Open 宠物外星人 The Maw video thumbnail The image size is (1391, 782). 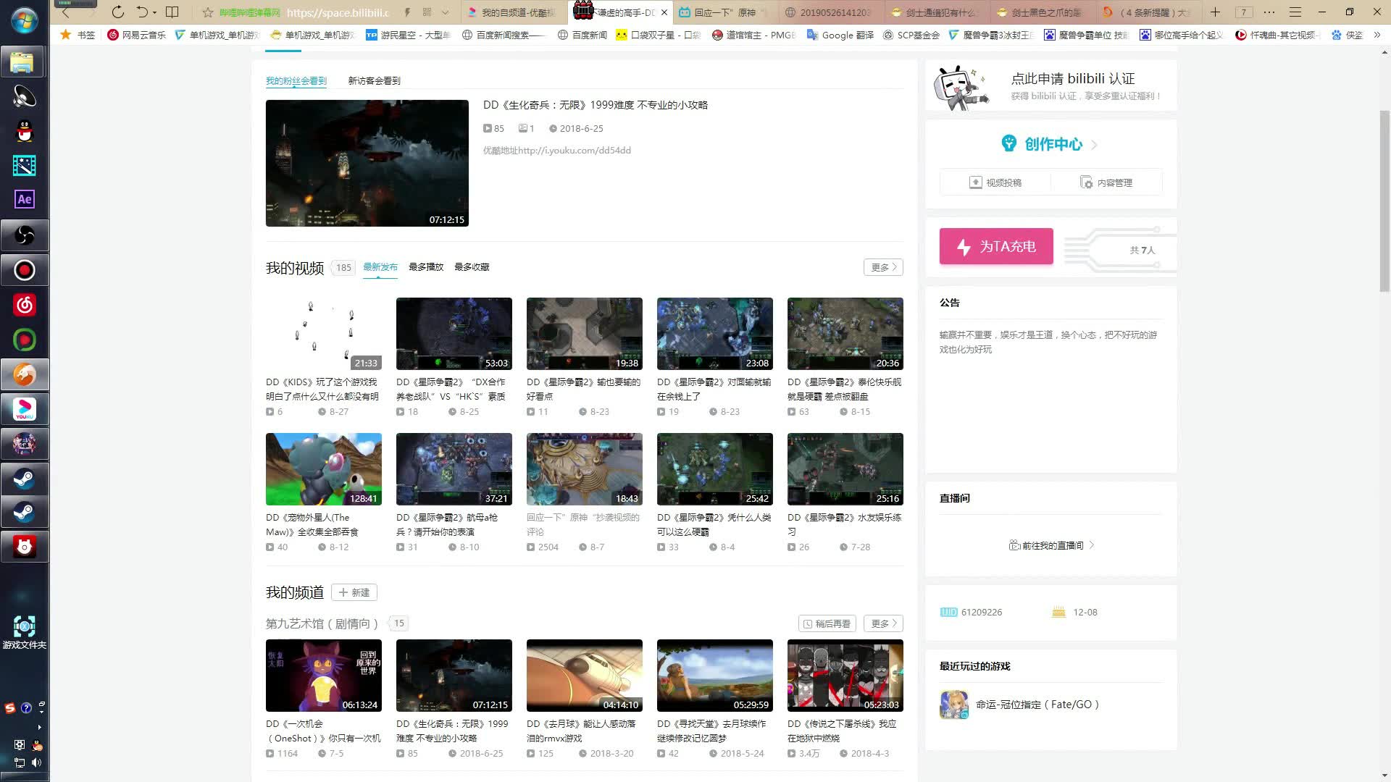click(x=323, y=469)
